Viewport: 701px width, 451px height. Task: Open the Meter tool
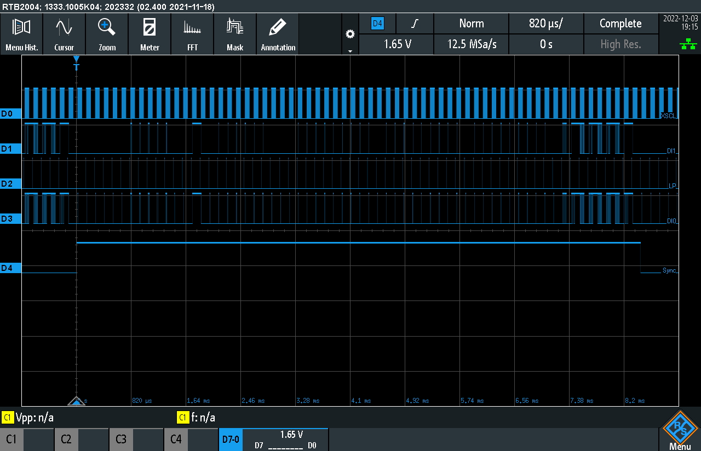[150, 34]
